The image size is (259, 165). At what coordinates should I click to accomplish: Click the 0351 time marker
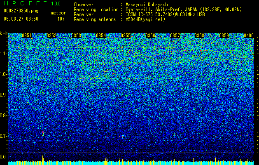point(27,35)
